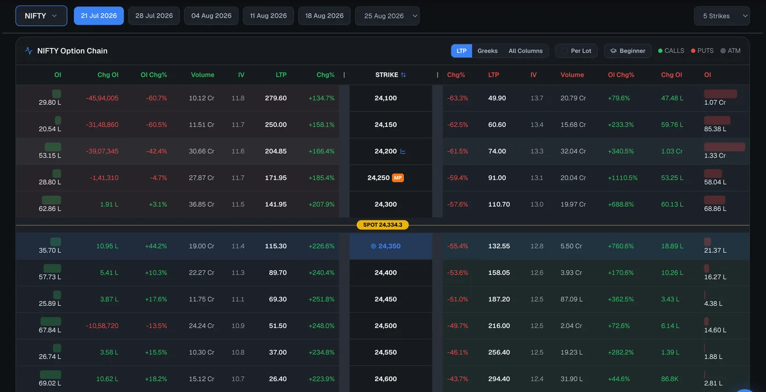Click call volume 36.85 Cr

pos(201,204)
